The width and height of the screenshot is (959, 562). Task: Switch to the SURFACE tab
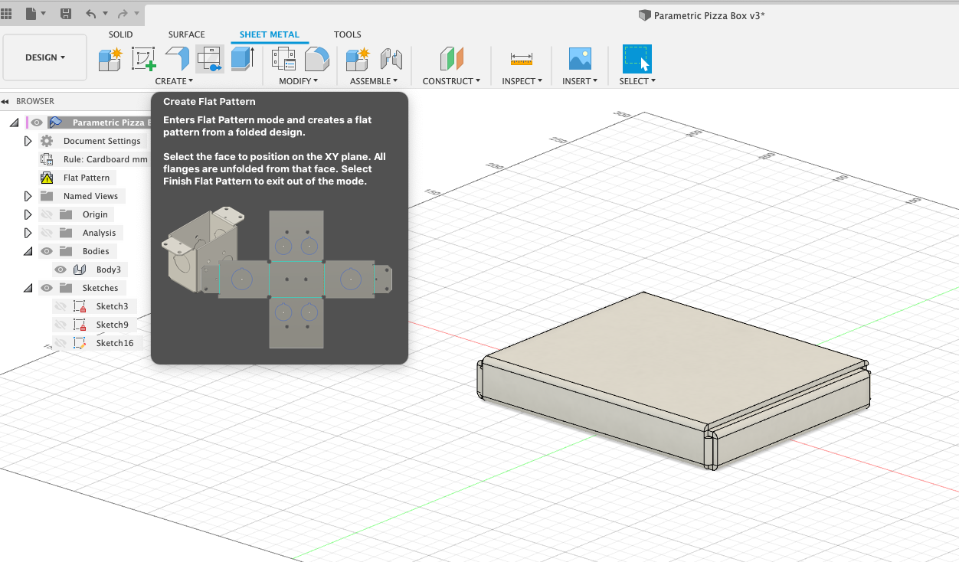click(187, 34)
